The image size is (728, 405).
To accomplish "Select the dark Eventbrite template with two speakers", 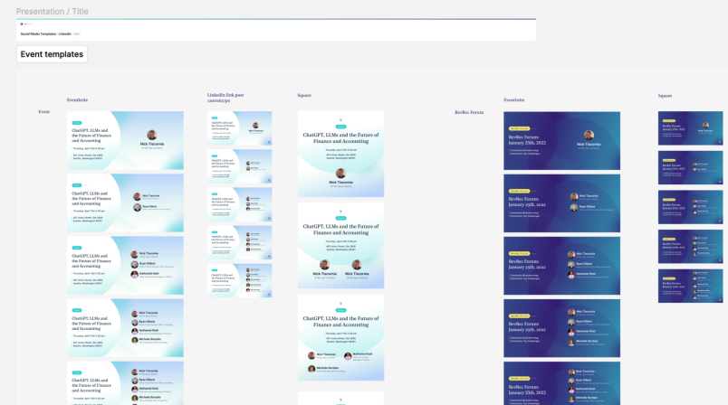I will [x=561, y=203].
